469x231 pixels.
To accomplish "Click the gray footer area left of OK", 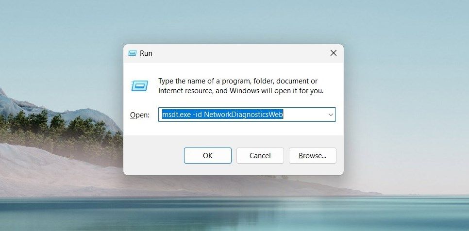I will click(153, 155).
